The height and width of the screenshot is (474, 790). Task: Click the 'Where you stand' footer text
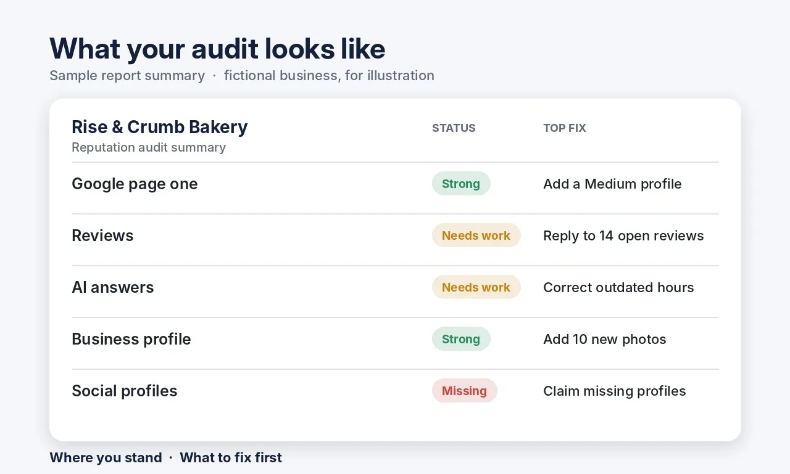click(x=106, y=457)
